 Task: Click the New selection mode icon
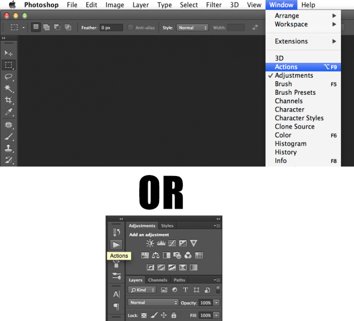tap(36, 27)
